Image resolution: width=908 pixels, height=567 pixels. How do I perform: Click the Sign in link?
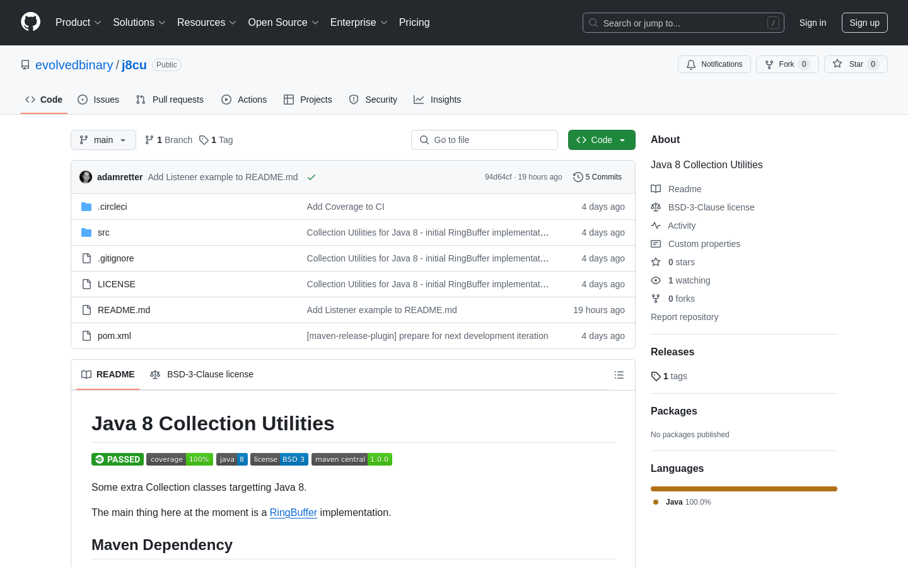(x=813, y=23)
